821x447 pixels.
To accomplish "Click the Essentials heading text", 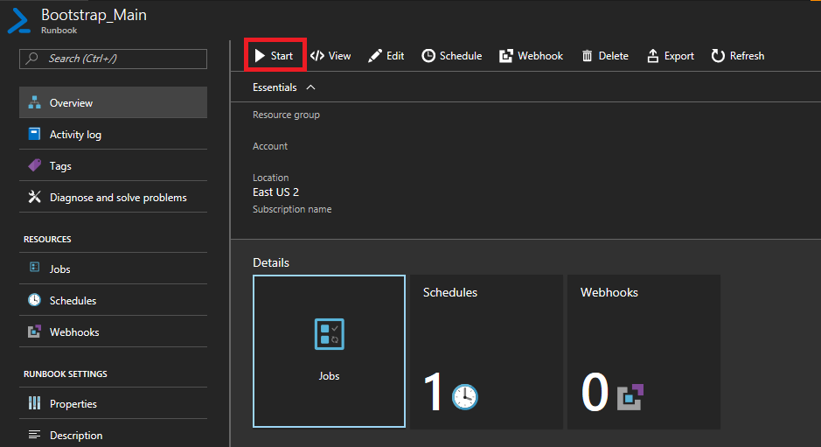I will (275, 87).
